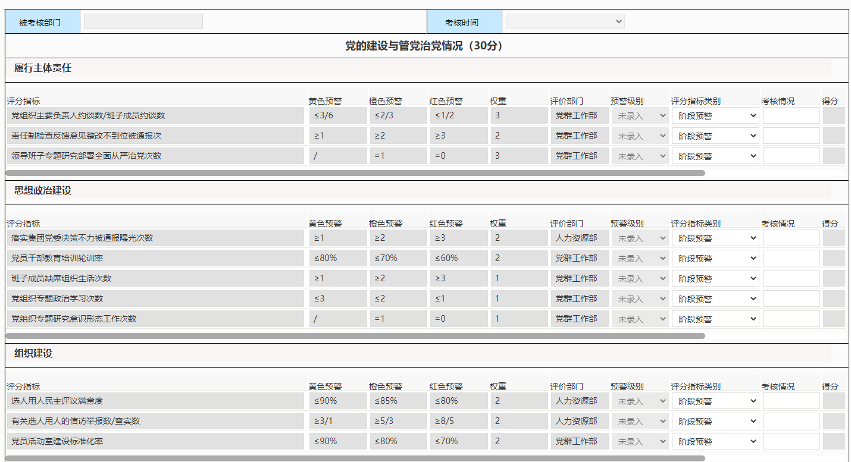Screen dimensions: 851x462
Task: Open 预警级别 dropdown for 责任制检查反馈意见整改不到位被通报次
Action: tap(640, 136)
